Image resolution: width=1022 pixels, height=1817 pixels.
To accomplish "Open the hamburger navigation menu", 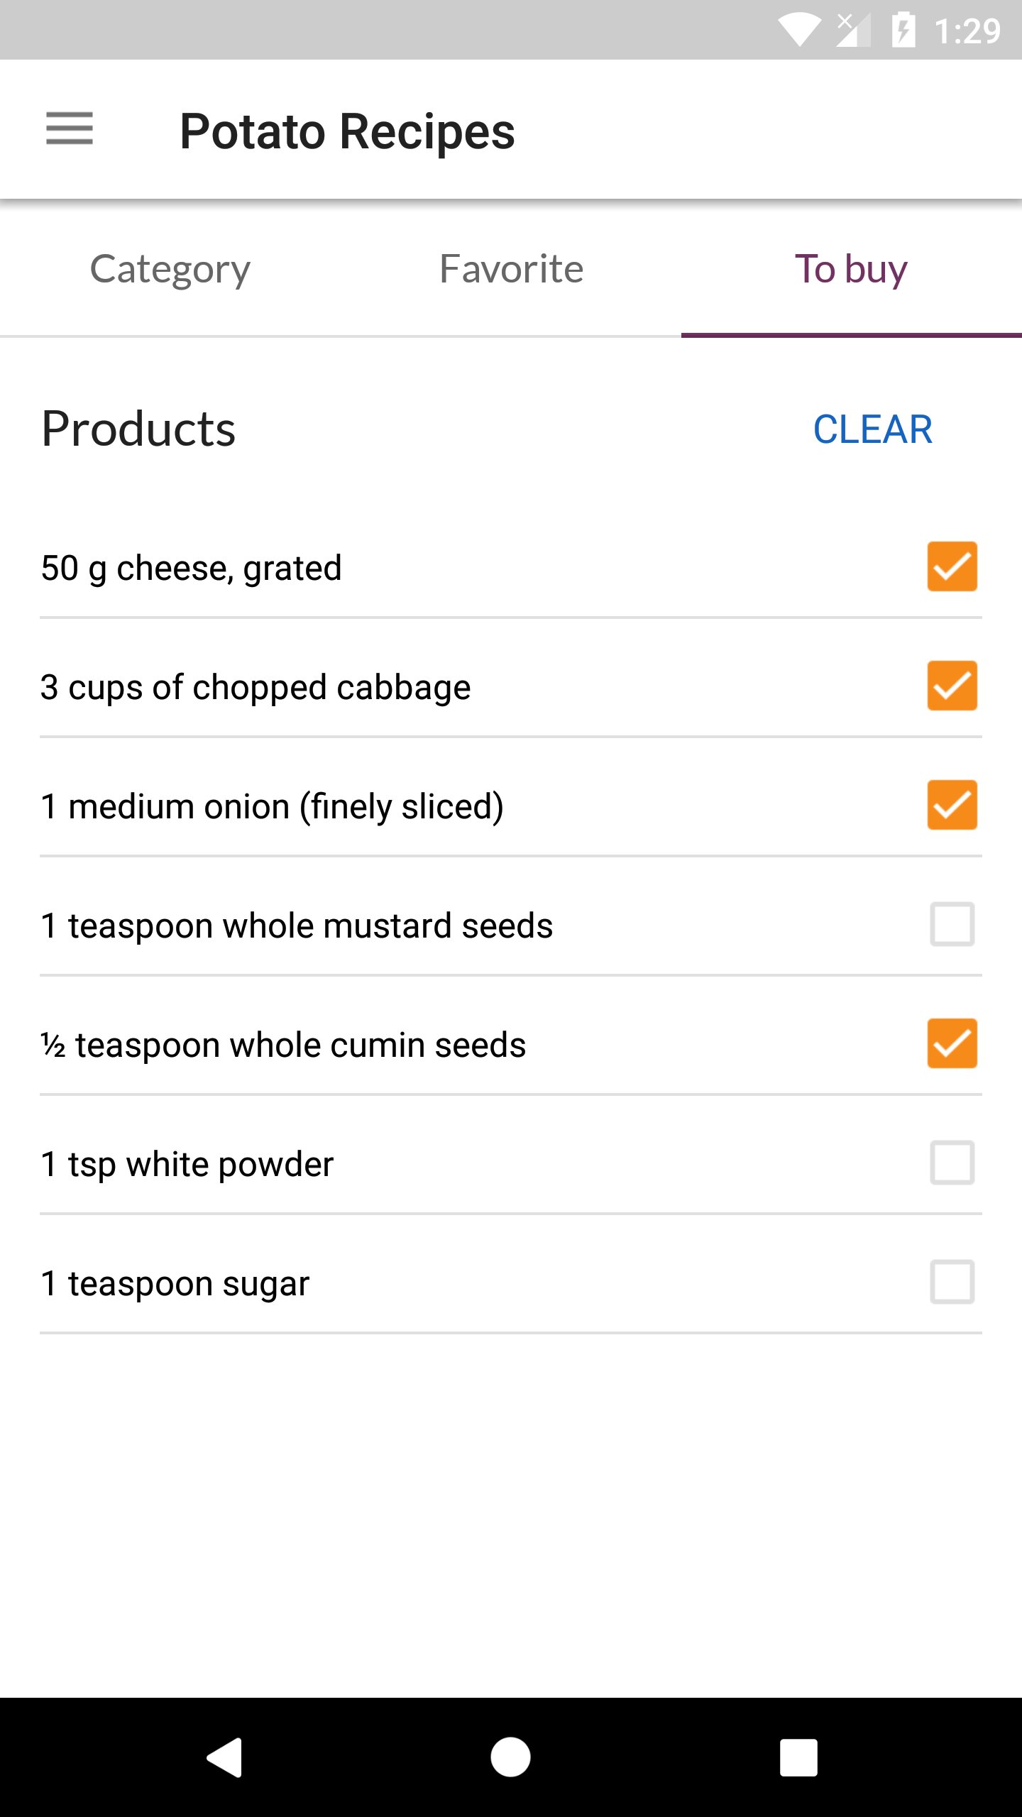I will tap(70, 129).
